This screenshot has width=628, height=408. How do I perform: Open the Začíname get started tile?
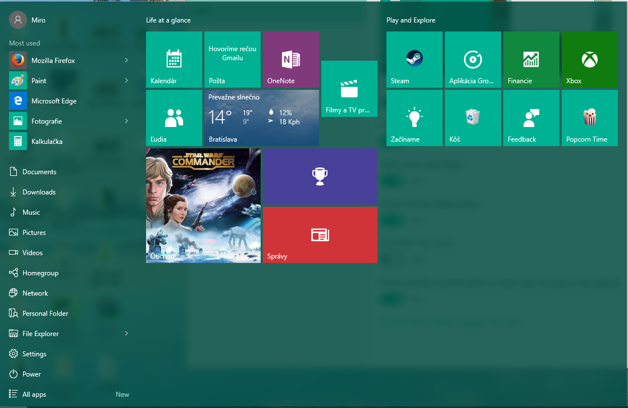tap(414, 118)
